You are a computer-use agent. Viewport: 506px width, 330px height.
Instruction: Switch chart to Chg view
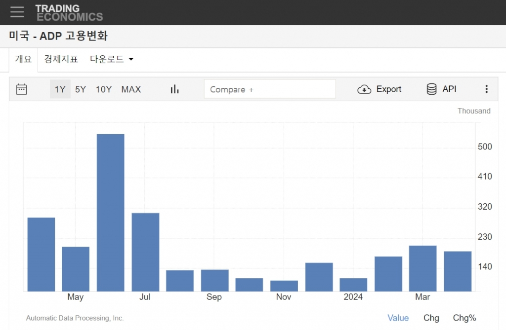[x=431, y=318]
